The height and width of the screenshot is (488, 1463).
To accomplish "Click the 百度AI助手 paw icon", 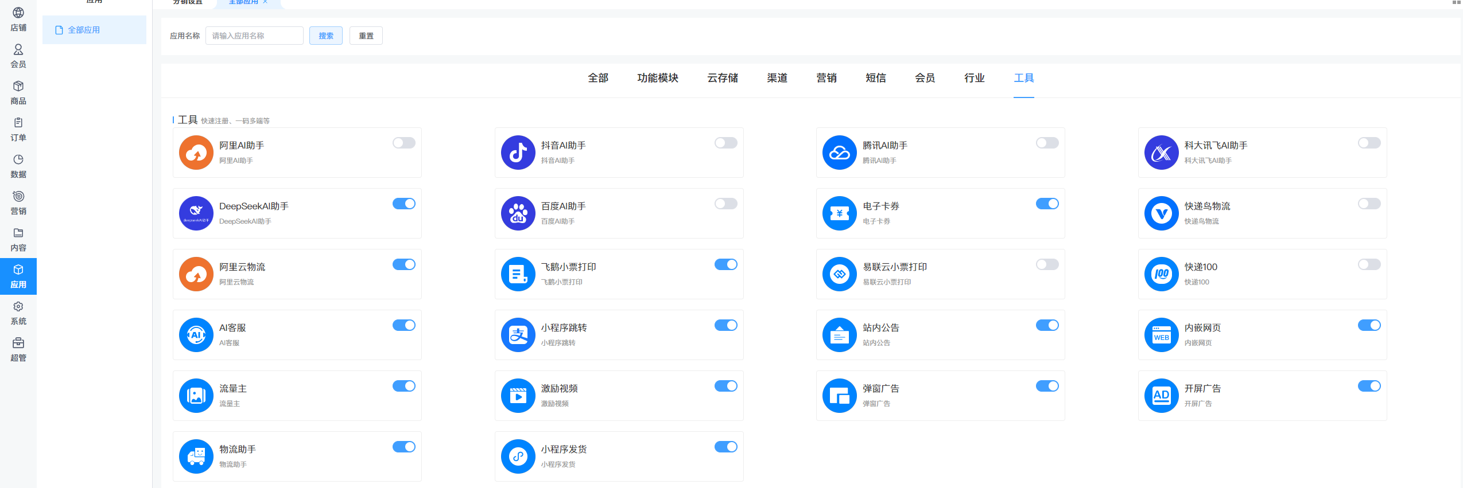I will [518, 213].
